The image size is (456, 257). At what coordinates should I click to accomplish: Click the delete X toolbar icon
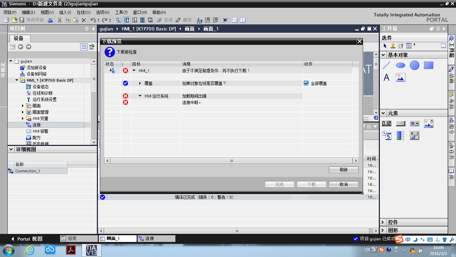84,20
